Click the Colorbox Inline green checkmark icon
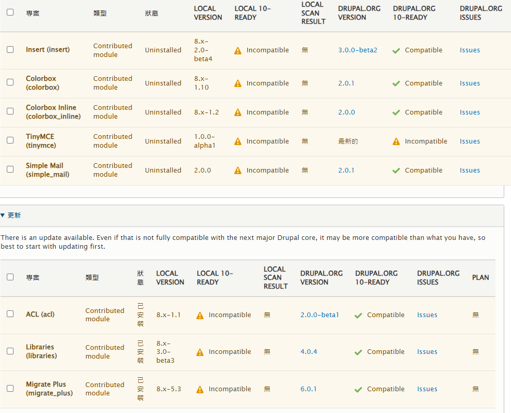 tap(396, 112)
